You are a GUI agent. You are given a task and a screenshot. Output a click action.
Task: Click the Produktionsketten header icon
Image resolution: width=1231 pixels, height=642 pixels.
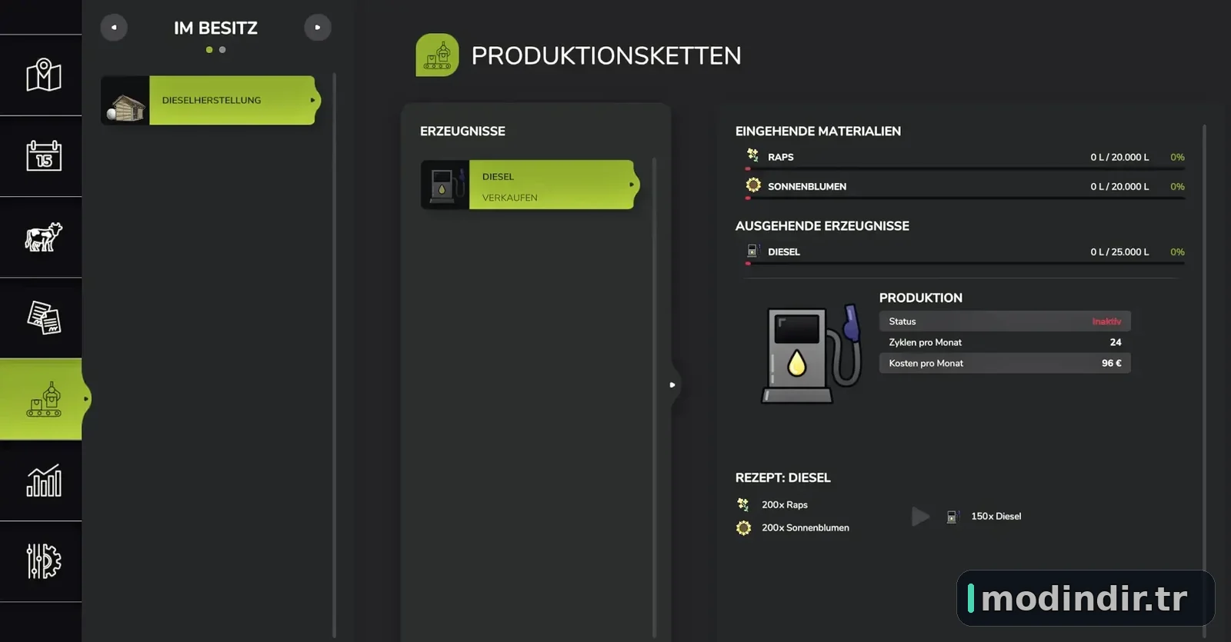(x=437, y=55)
